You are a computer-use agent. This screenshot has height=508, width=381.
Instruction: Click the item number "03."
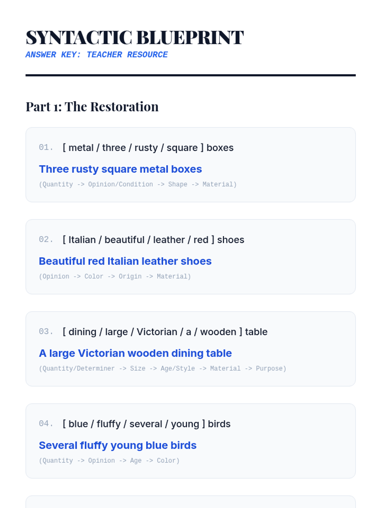pos(46,332)
